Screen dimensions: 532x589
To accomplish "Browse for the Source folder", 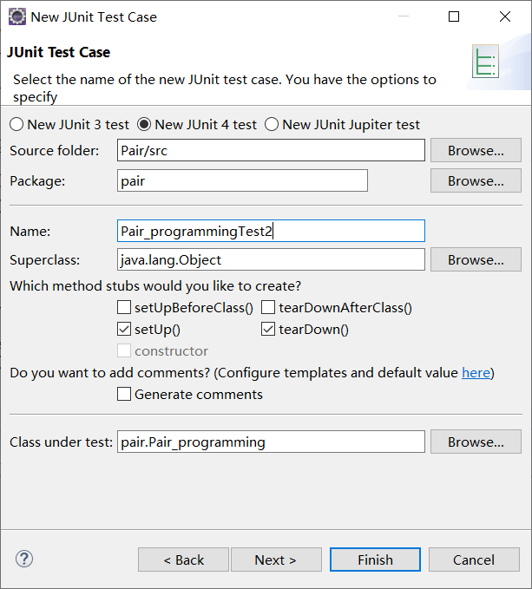I will click(476, 150).
